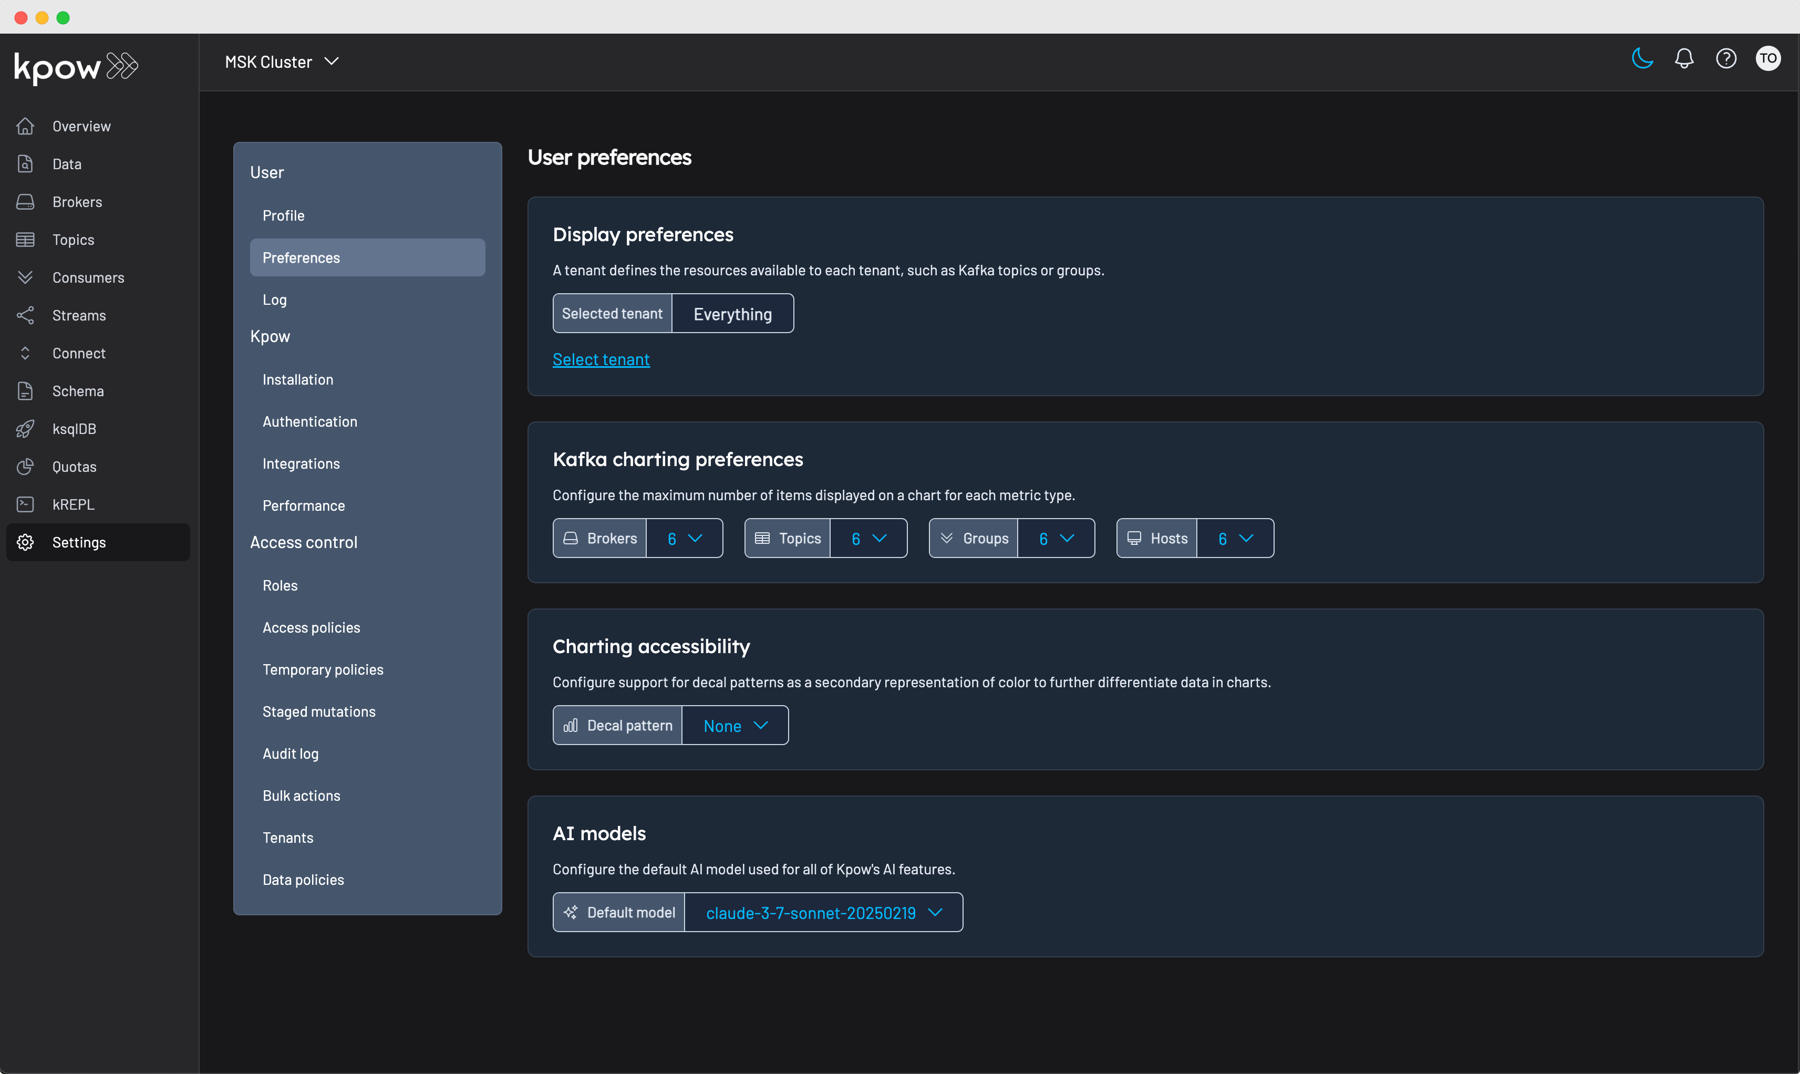Open the ksqlDB section
Image resolution: width=1800 pixels, height=1074 pixels.
[x=75, y=428]
